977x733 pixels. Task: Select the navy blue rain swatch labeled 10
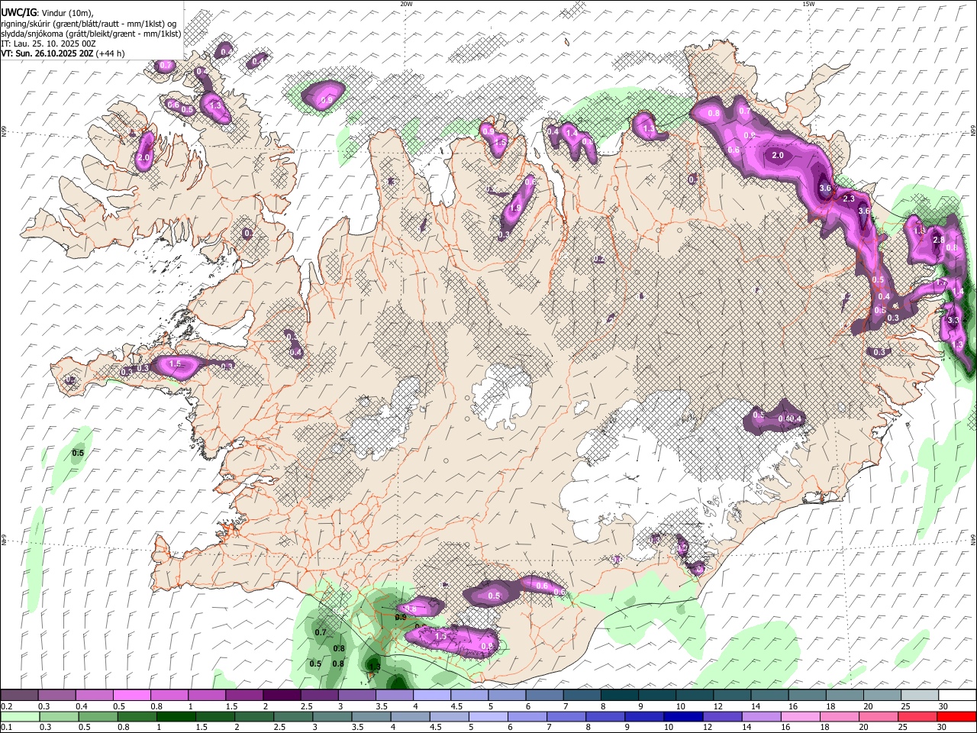(682, 716)
